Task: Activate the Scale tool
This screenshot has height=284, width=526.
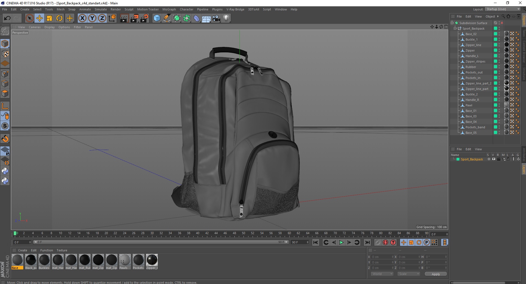Action: click(49, 18)
